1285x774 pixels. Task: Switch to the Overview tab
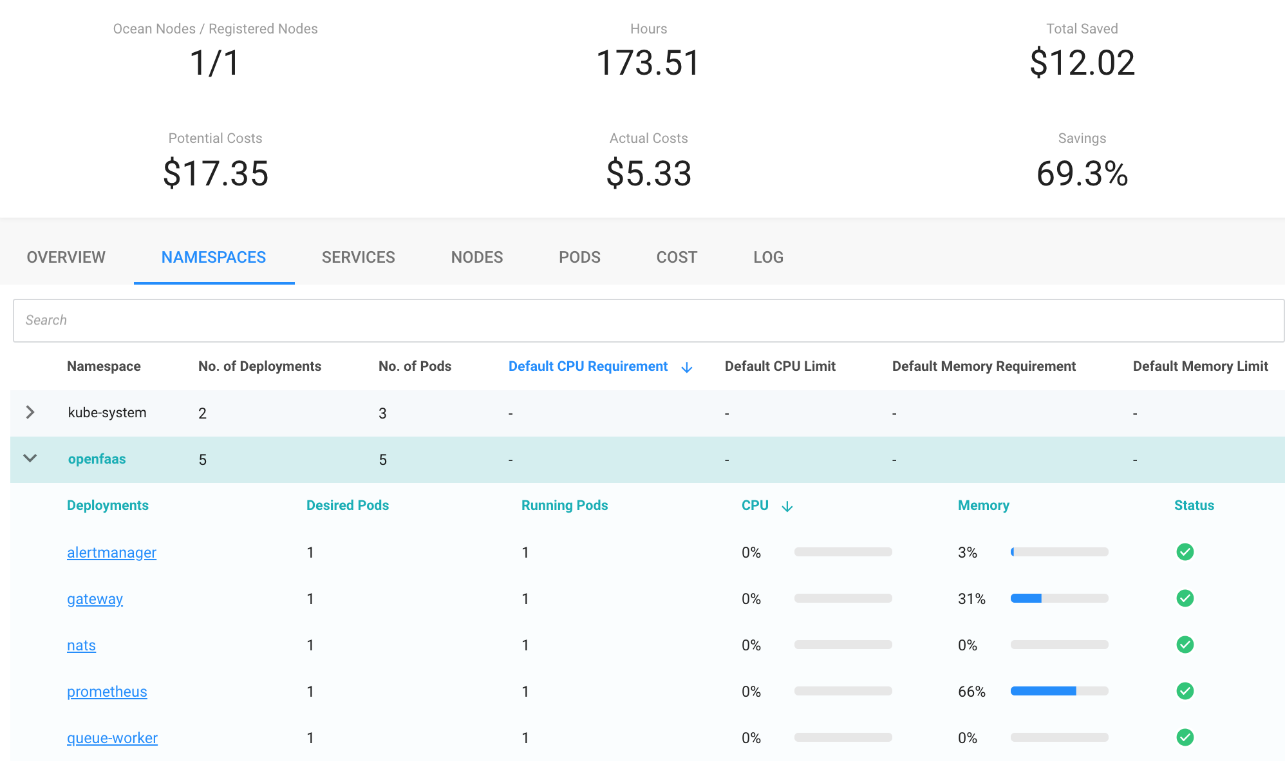click(x=66, y=258)
